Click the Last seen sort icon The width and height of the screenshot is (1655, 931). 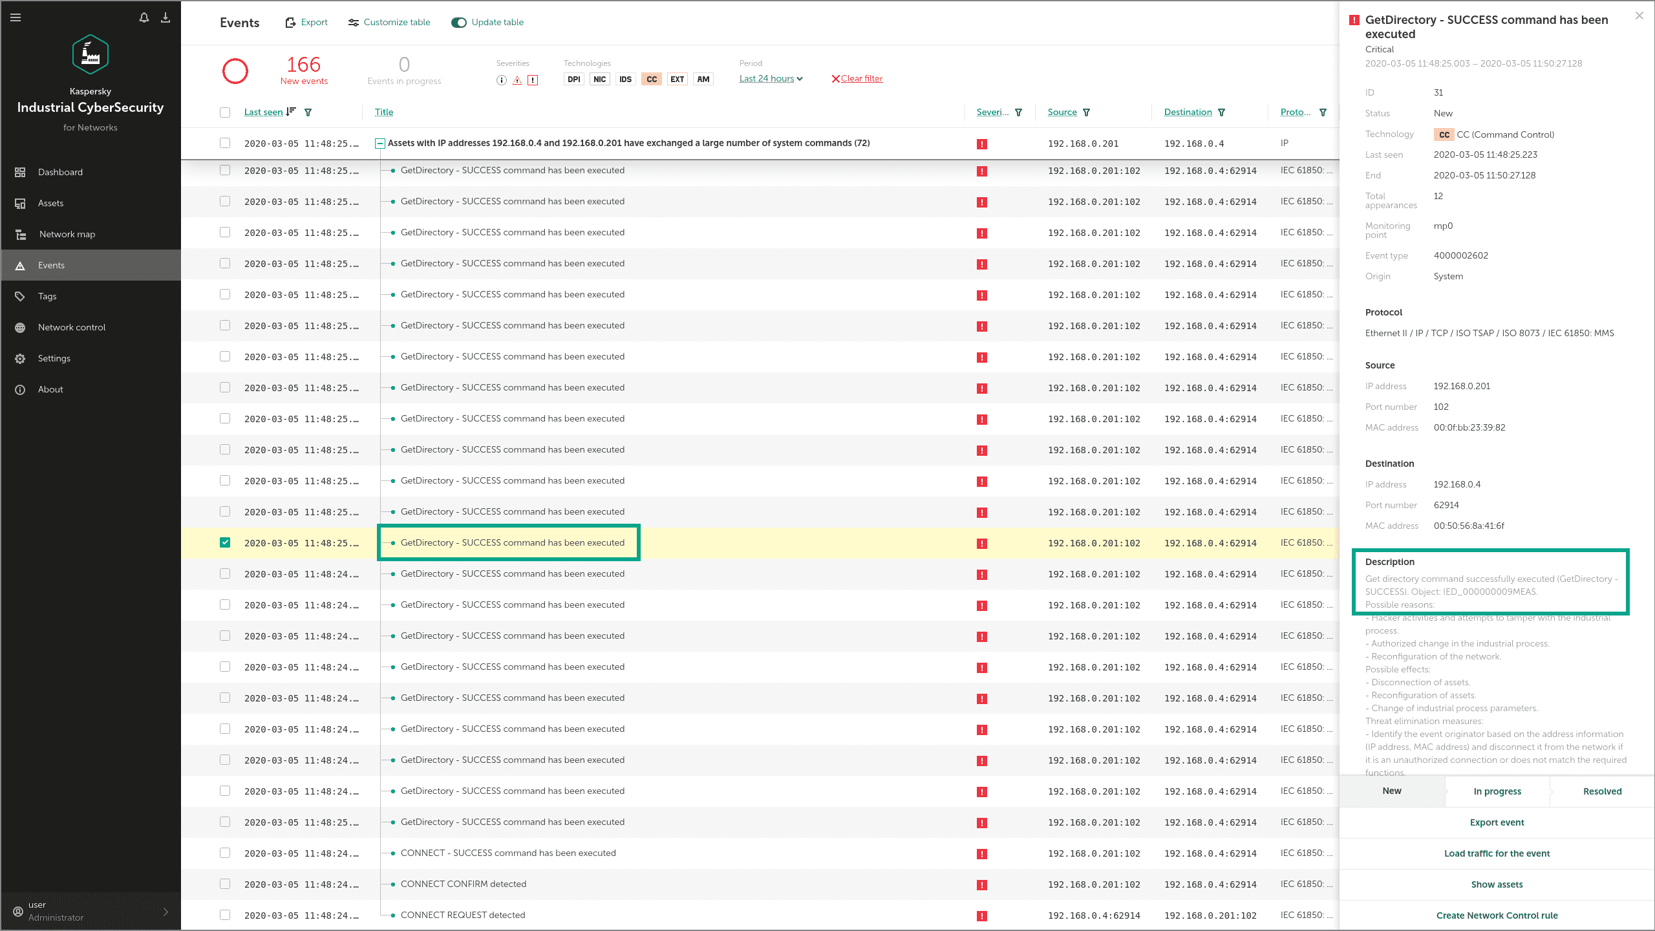pos(291,112)
